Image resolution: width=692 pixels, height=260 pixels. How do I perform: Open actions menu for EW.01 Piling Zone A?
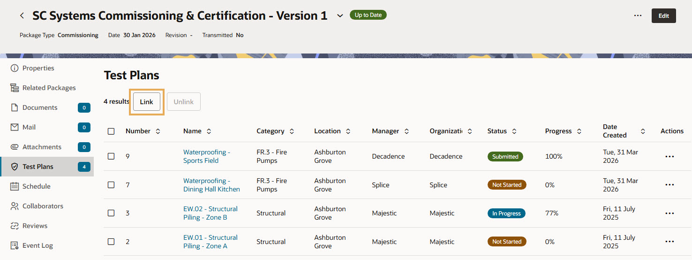(669, 242)
